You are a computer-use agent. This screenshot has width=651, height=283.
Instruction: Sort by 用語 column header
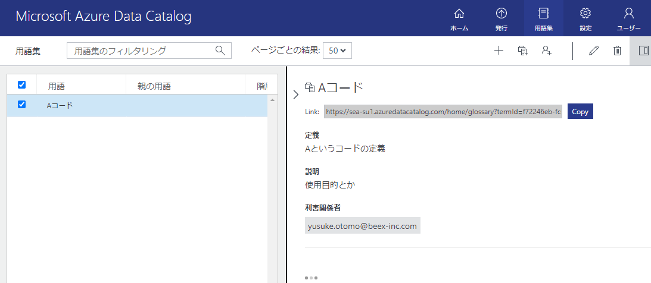57,86
